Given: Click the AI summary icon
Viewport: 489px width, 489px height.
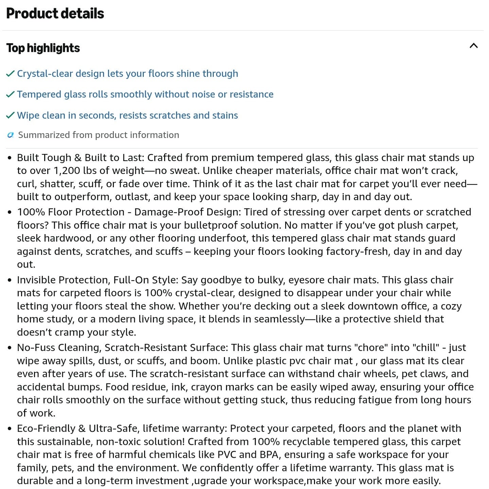Looking at the screenshot, I should click(11, 135).
